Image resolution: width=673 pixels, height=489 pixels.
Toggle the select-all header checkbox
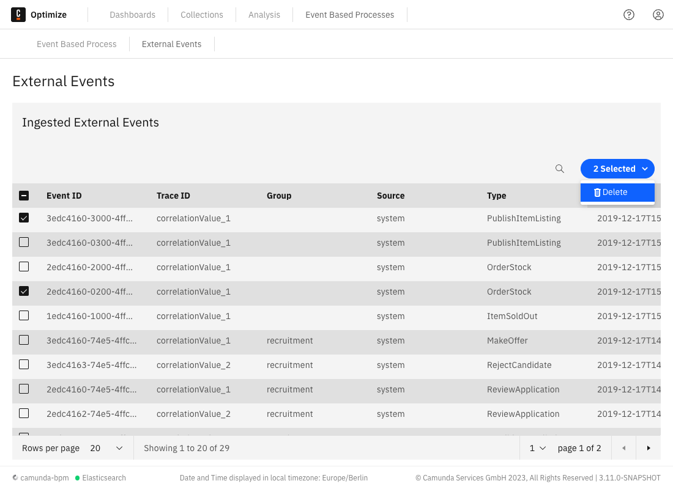[x=24, y=196]
